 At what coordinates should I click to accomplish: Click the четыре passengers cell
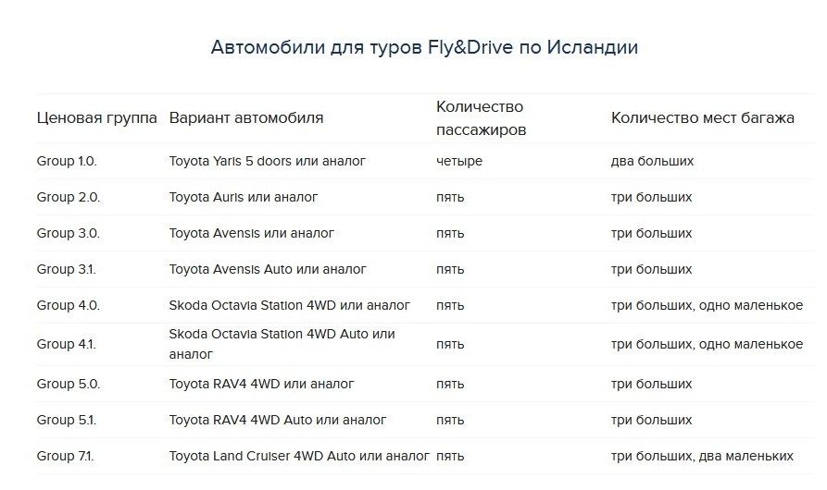pyautogui.click(x=459, y=161)
